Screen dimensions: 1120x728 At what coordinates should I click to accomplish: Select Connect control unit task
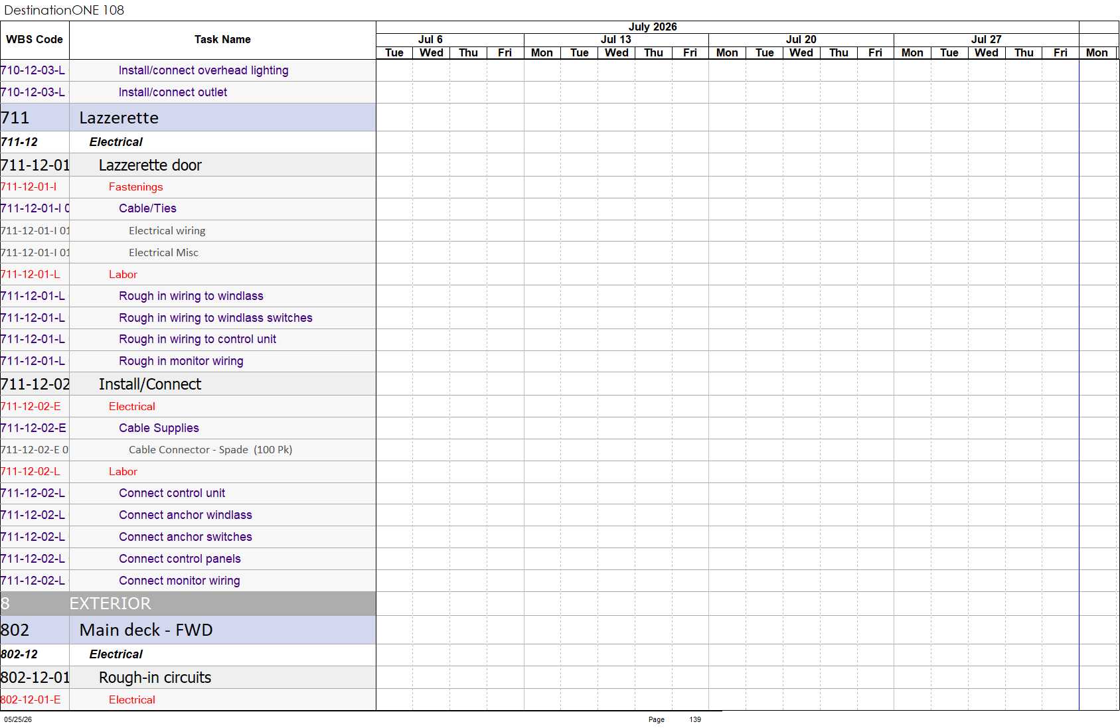point(172,493)
